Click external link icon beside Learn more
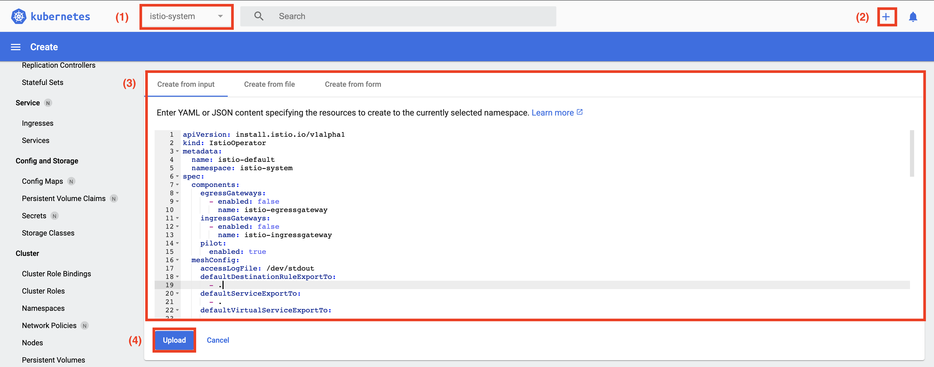This screenshot has height=367, width=934. (580, 112)
